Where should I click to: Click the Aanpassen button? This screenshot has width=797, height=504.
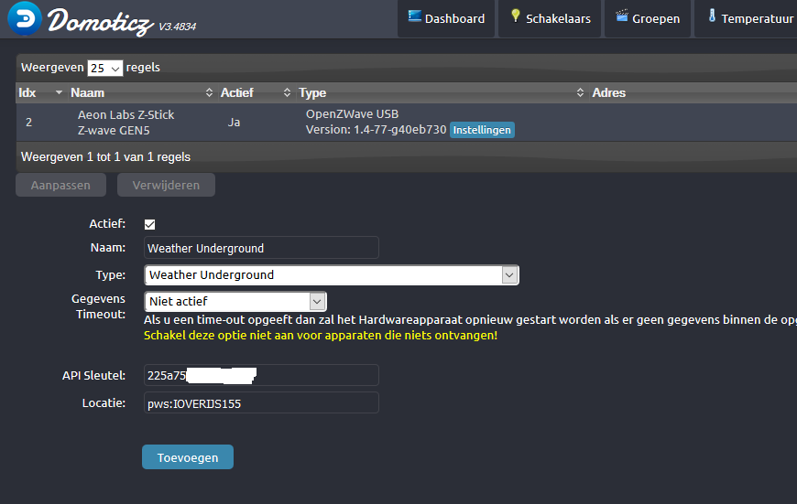pos(61,185)
